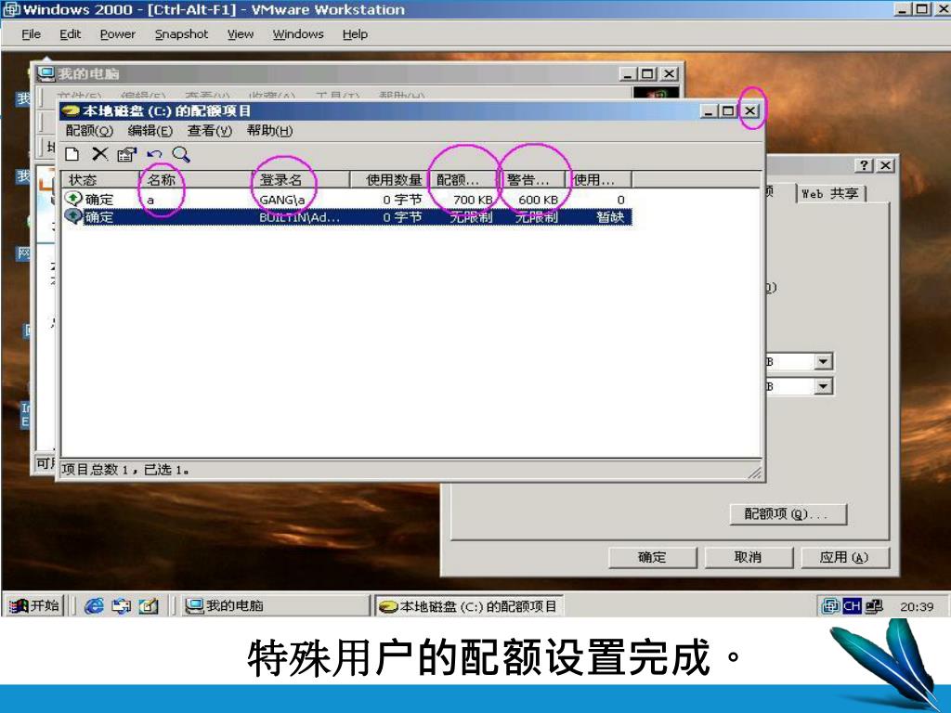Click the 700 KB quota limit cell
This screenshot has height=713, width=951.
pos(473,200)
